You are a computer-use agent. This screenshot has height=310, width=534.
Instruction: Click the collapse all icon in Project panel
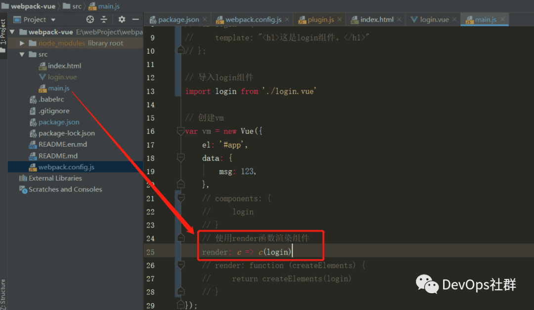[x=104, y=20]
